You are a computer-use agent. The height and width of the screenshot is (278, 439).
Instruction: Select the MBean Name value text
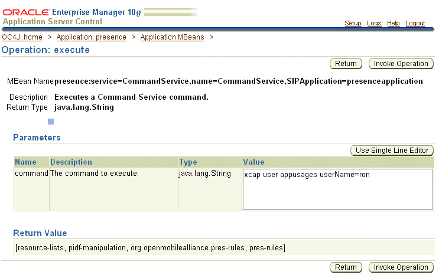[x=239, y=81]
